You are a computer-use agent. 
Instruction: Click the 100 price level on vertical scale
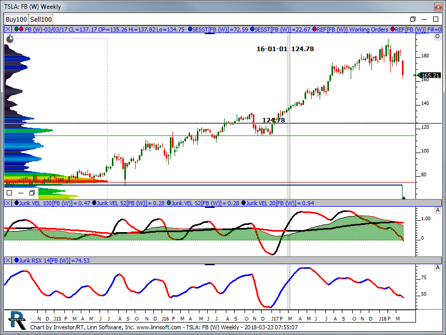425,151
